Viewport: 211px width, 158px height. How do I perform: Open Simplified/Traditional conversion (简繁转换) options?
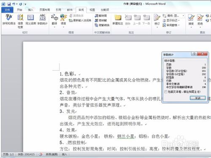point(102,25)
